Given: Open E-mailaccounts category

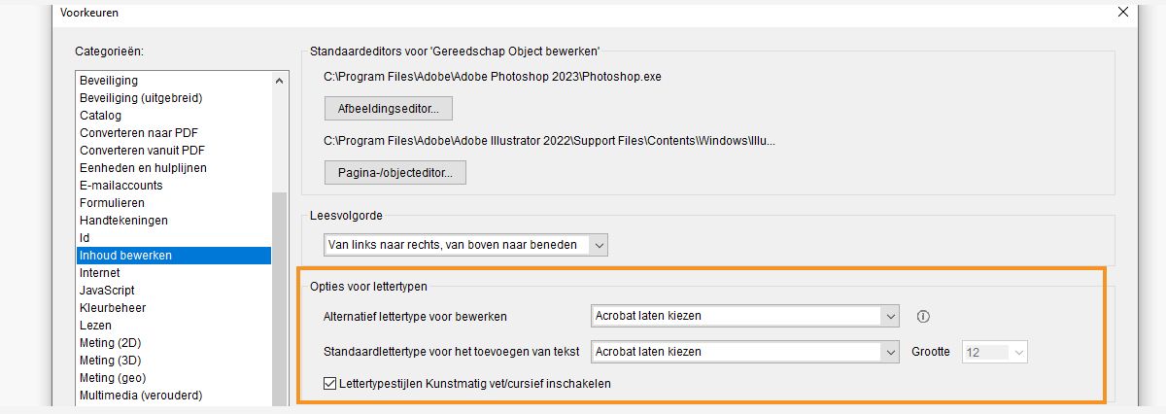Looking at the screenshot, I should tap(121, 186).
